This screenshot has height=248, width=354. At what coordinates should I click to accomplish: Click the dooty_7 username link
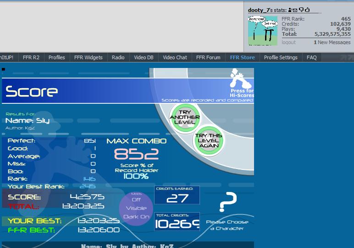259,10
